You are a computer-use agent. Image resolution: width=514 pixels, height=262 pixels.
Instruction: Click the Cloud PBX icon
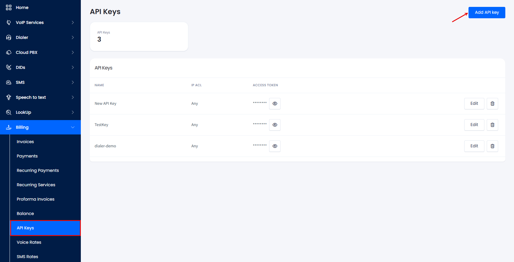click(9, 52)
